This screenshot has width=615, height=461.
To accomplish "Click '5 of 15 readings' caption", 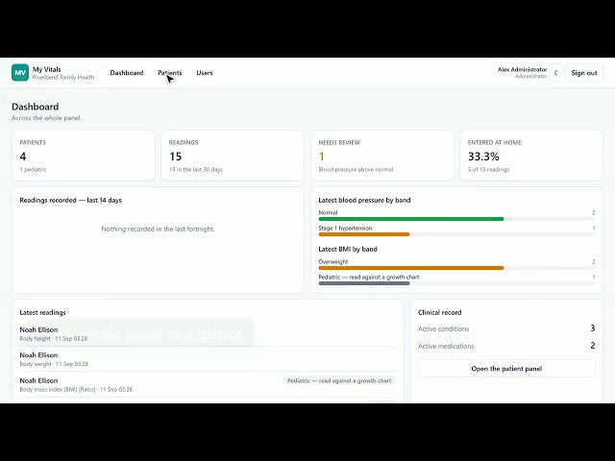I will (x=488, y=169).
